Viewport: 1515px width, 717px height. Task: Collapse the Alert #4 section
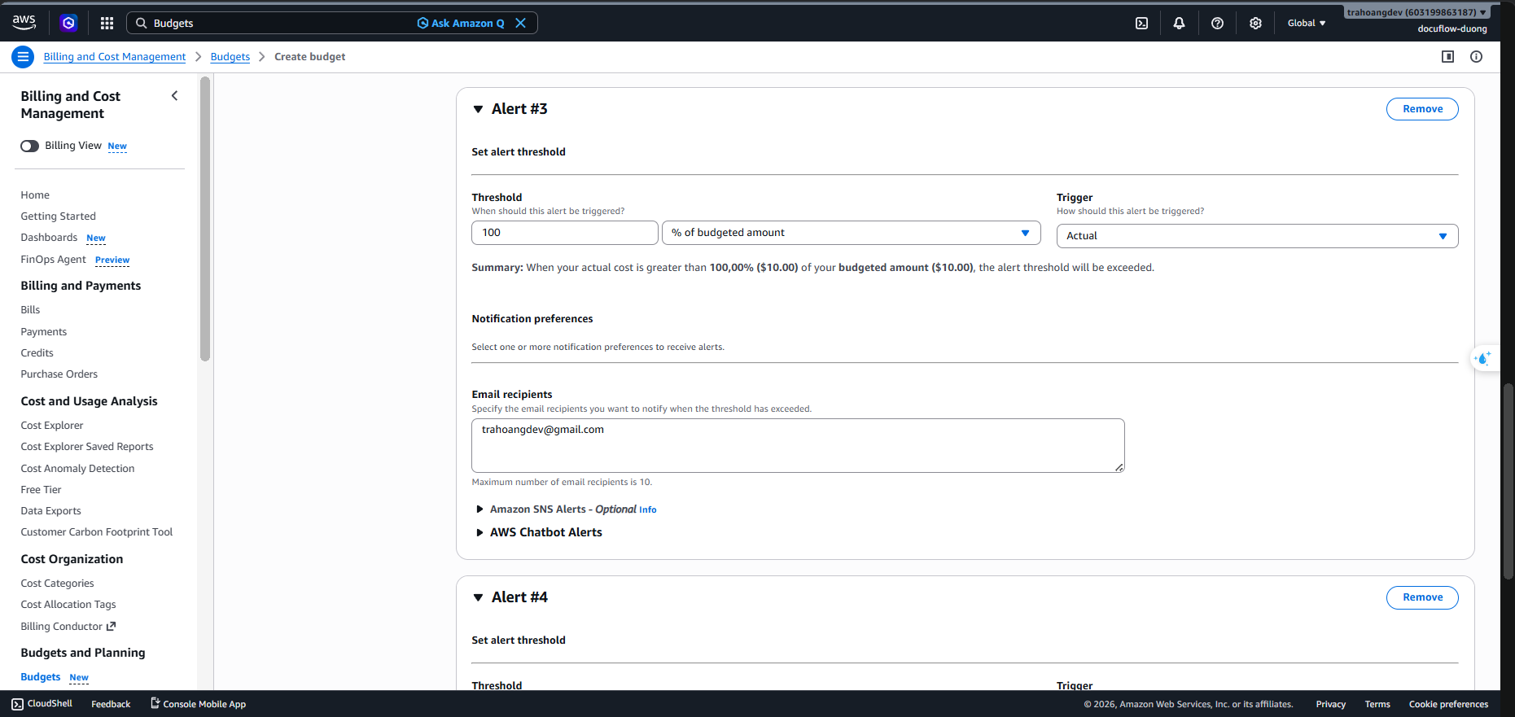[x=478, y=597]
